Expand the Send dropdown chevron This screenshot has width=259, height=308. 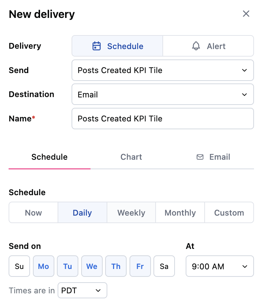tap(244, 70)
